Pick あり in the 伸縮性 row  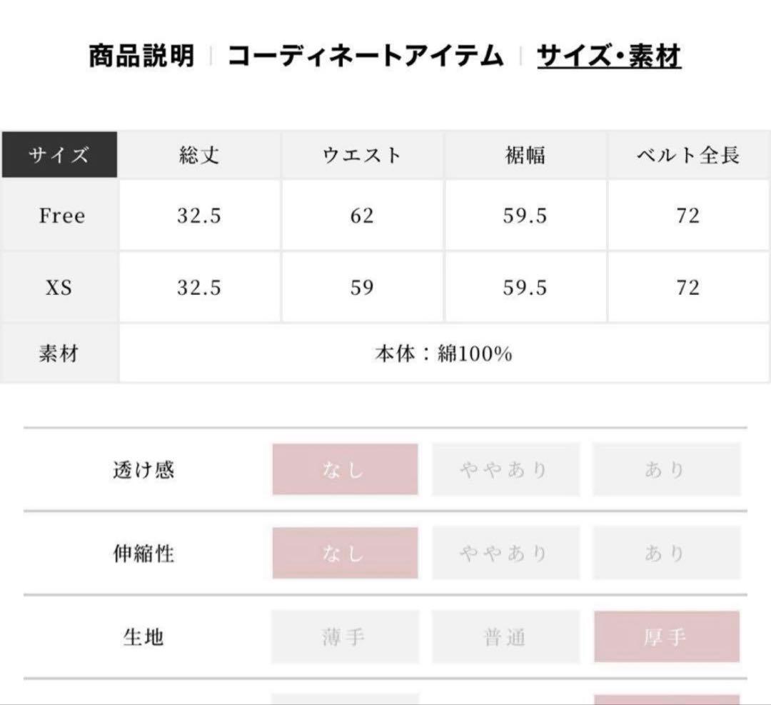click(x=666, y=553)
